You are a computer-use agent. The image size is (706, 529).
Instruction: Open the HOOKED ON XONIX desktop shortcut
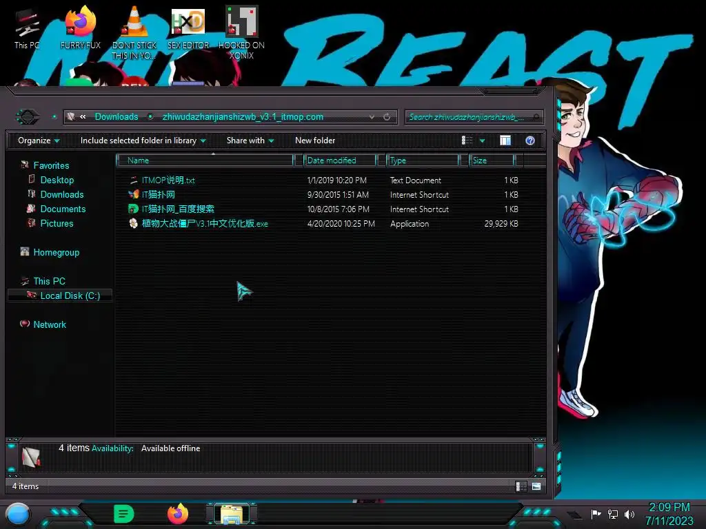pos(241,32)
